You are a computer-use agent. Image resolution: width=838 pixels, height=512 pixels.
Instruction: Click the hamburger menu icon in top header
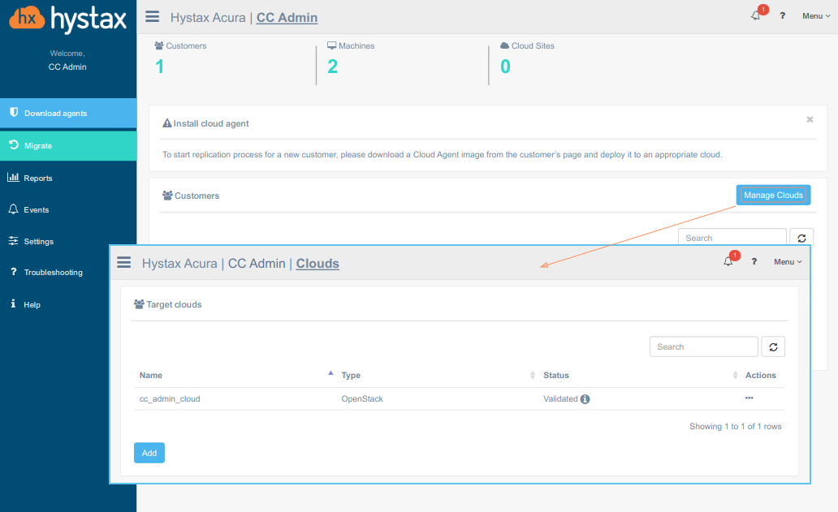[x=152, y=16]
